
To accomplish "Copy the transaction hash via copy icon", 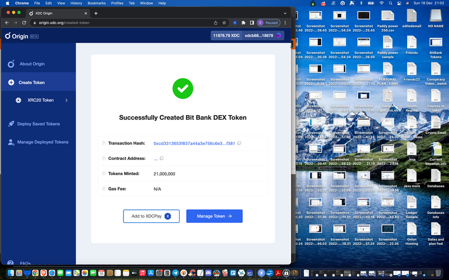I will pos(239,144).
